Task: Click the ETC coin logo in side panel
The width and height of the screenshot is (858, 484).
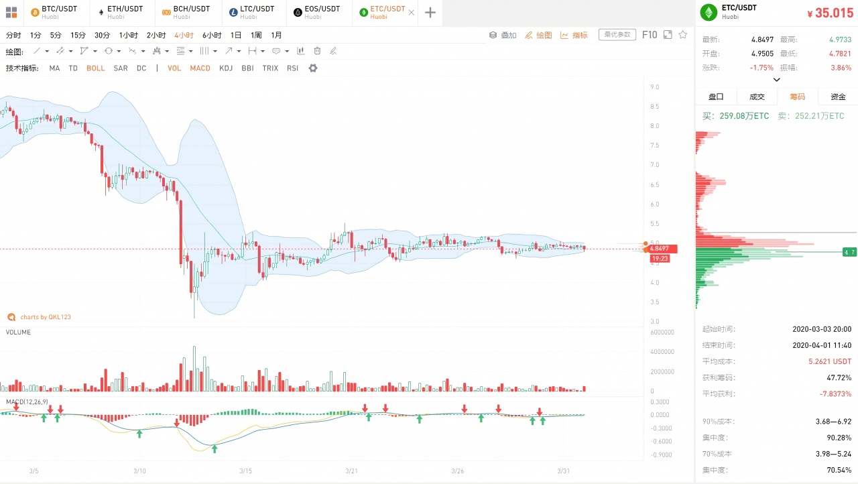Action: (x=708, y=13)
